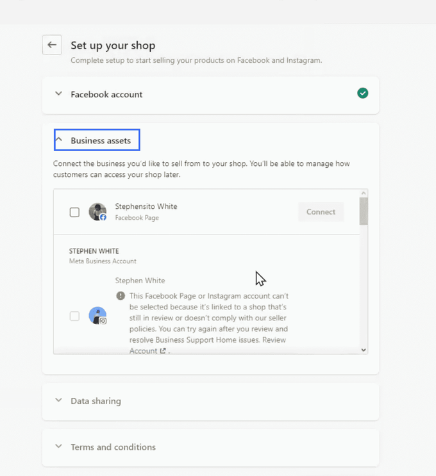The width and height of the screenshot is (436, 476).
Task: Click the 'Facebook Page' label
Action: point(137,218)
